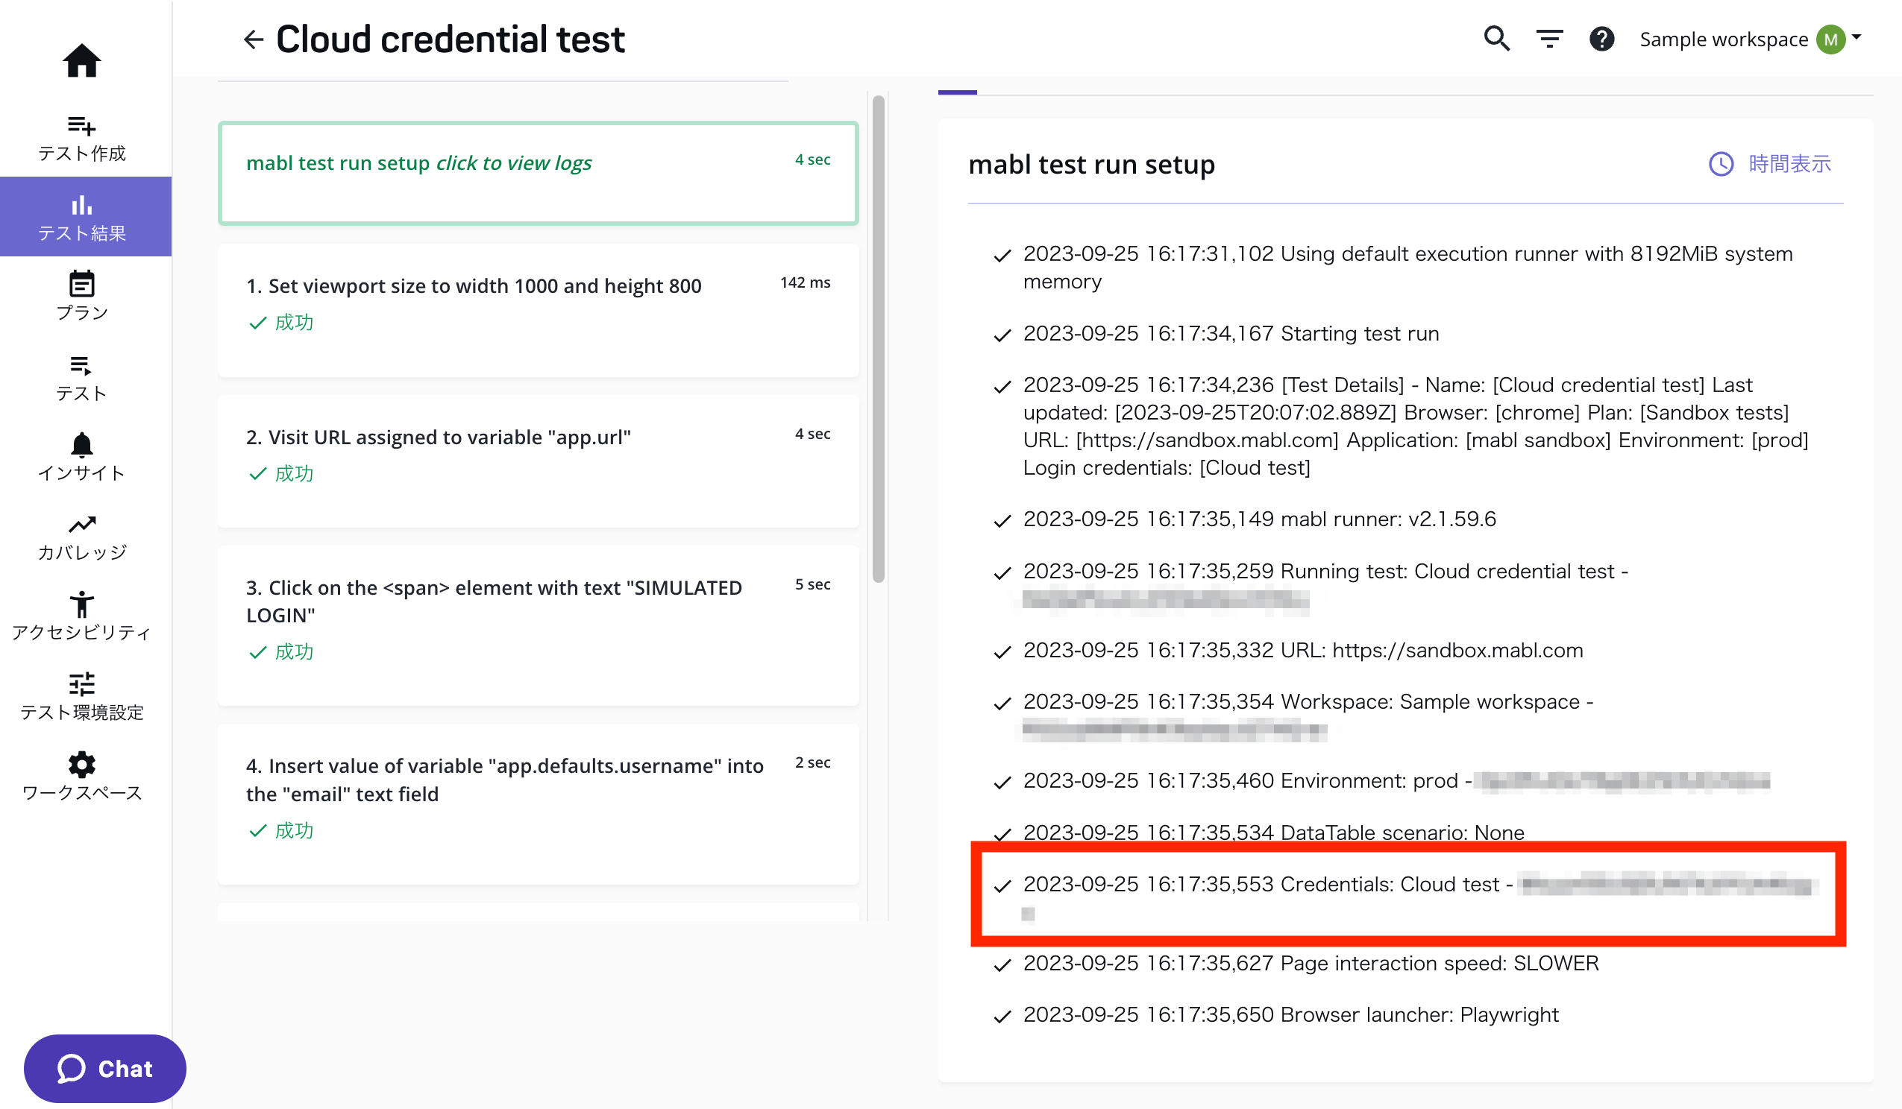Image resolution: width=1902 pixels, height=1109 pixels.
Task: Go to the home icon in sidebar
Action: tap(81, 60)
